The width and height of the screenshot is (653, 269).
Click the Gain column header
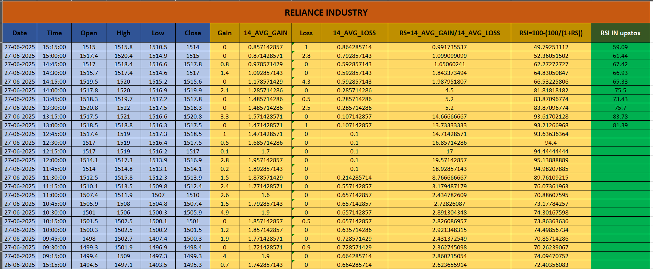224,33
